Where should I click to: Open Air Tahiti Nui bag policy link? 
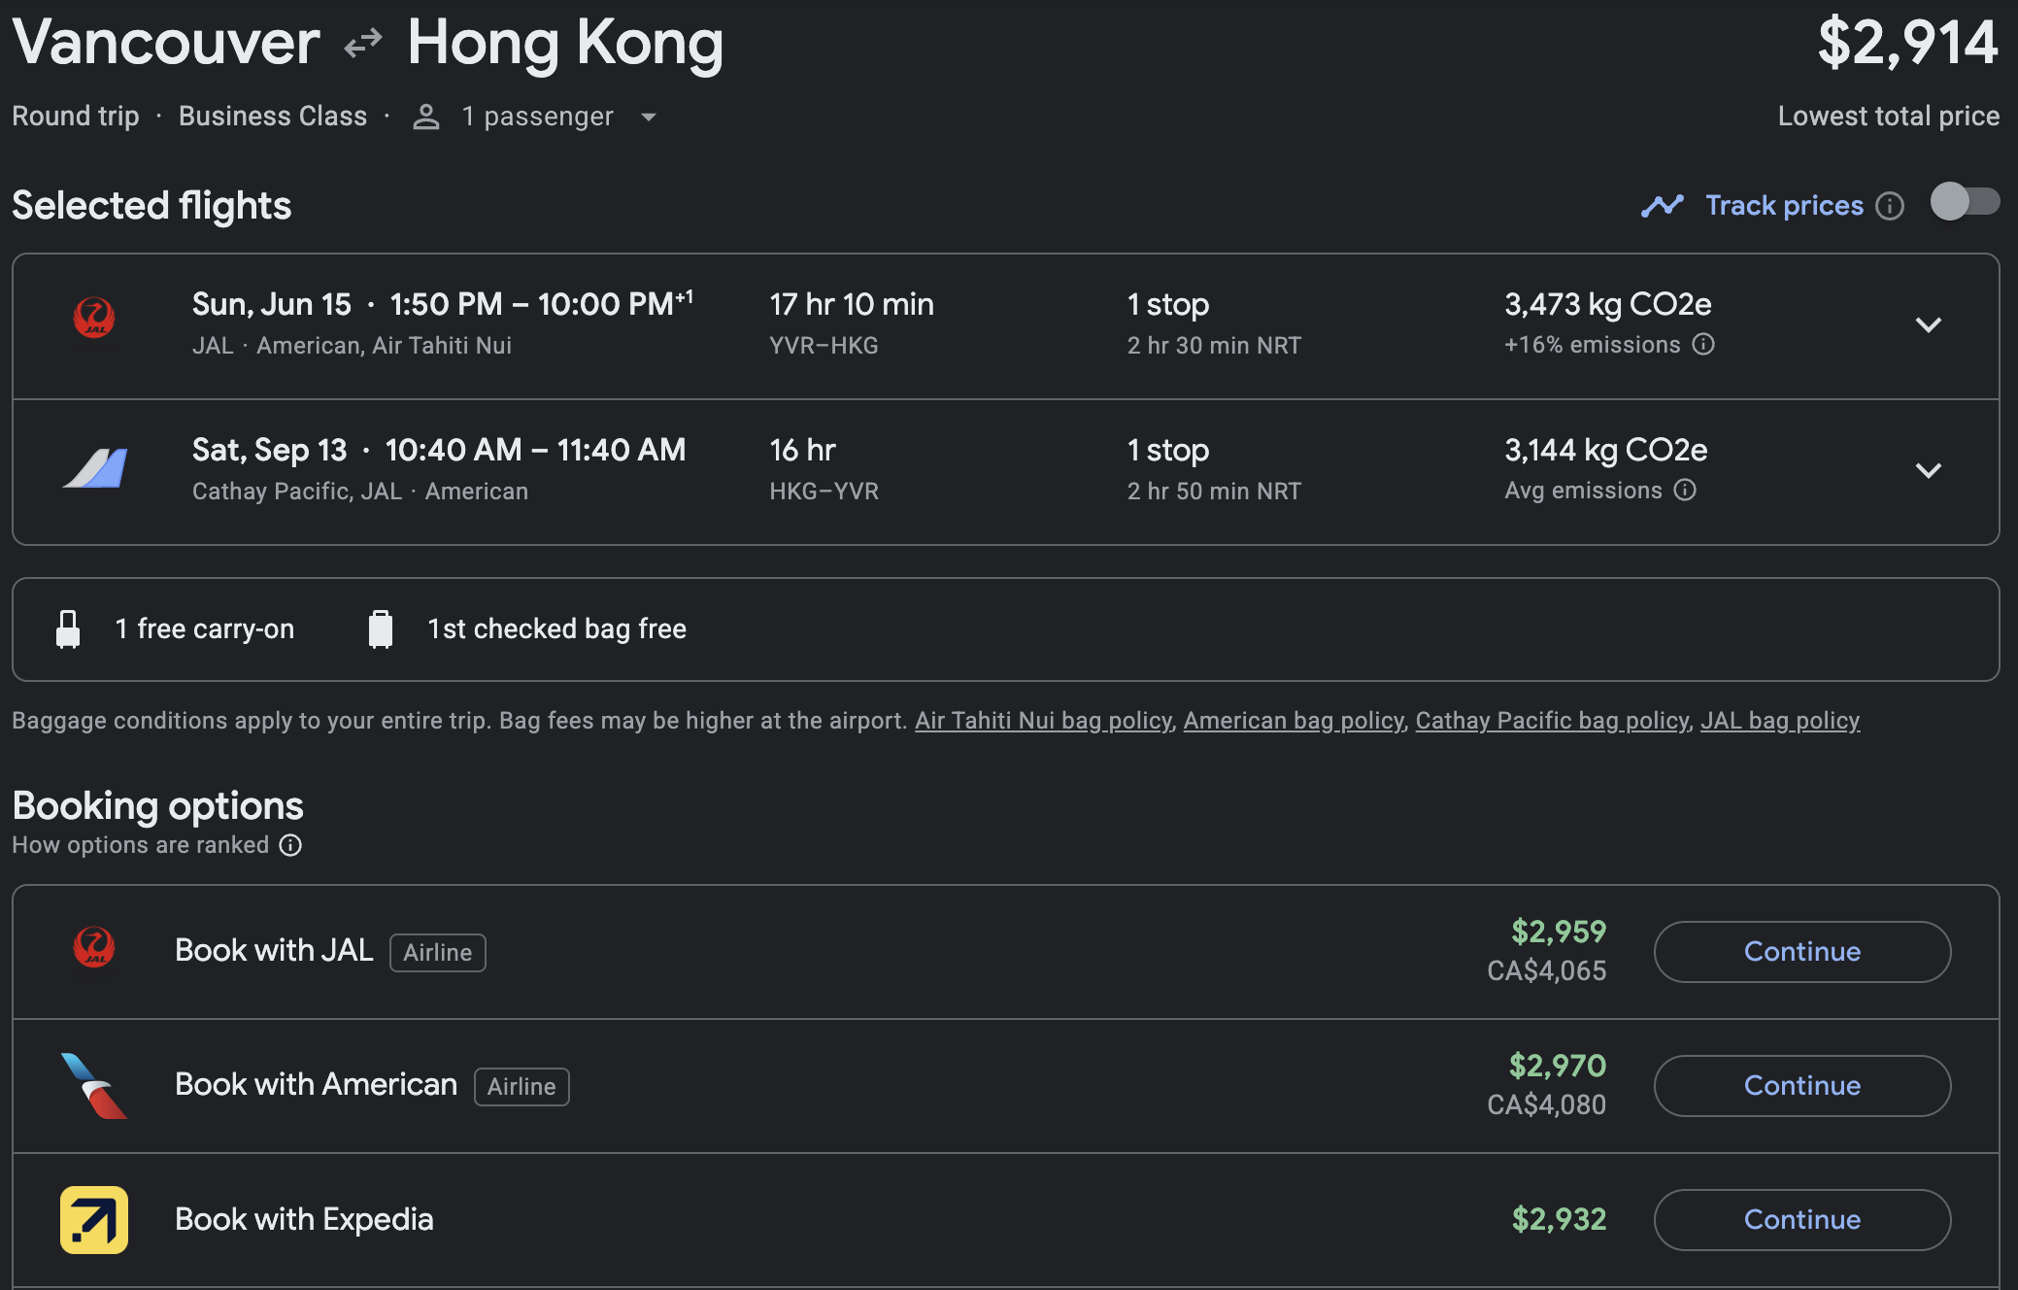point(1043,721)
